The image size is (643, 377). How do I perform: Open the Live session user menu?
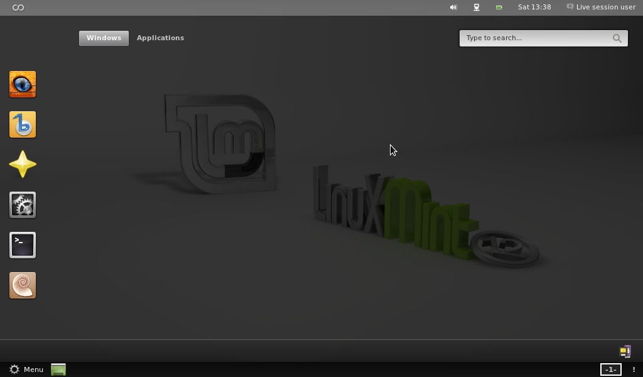[601, 8]
